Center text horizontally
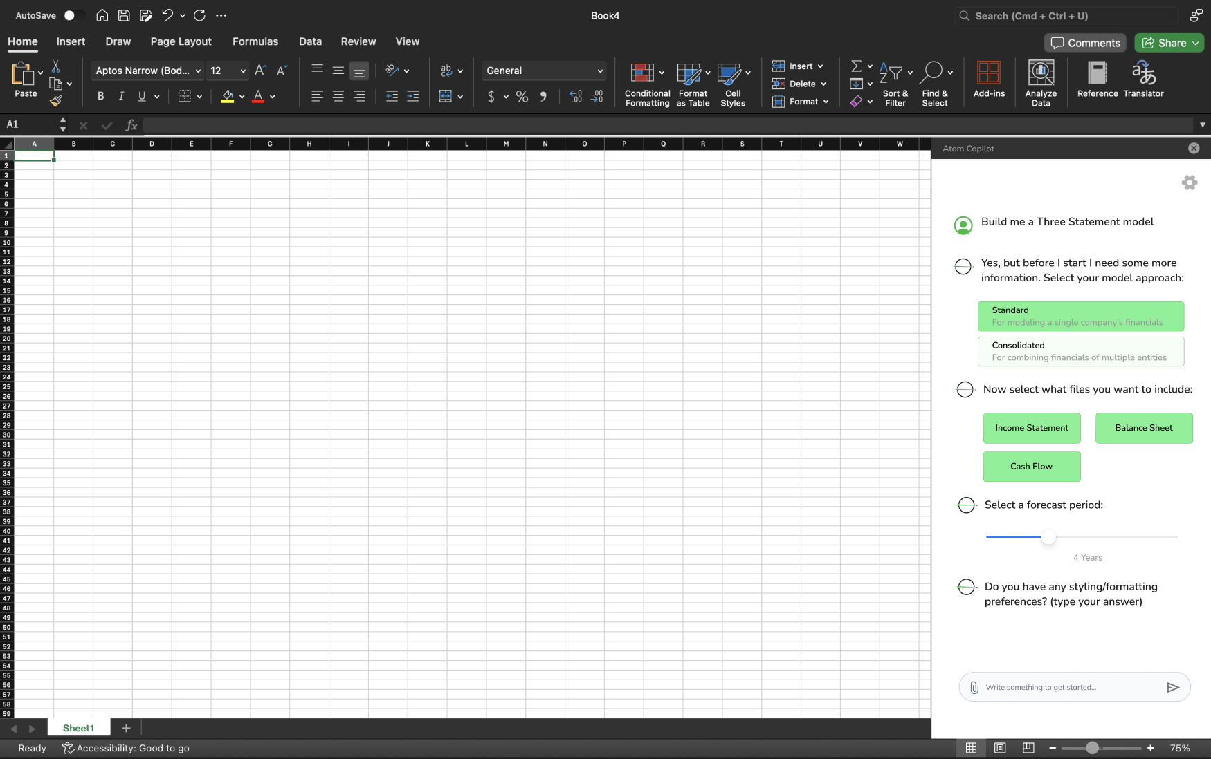The image size is (1211, 759). pyautogui.click(x=338, y=96)
